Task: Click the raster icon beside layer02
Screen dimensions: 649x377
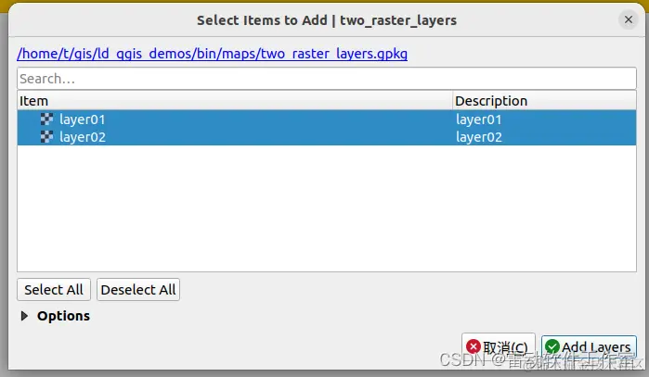Action: (x=46, y=137)
